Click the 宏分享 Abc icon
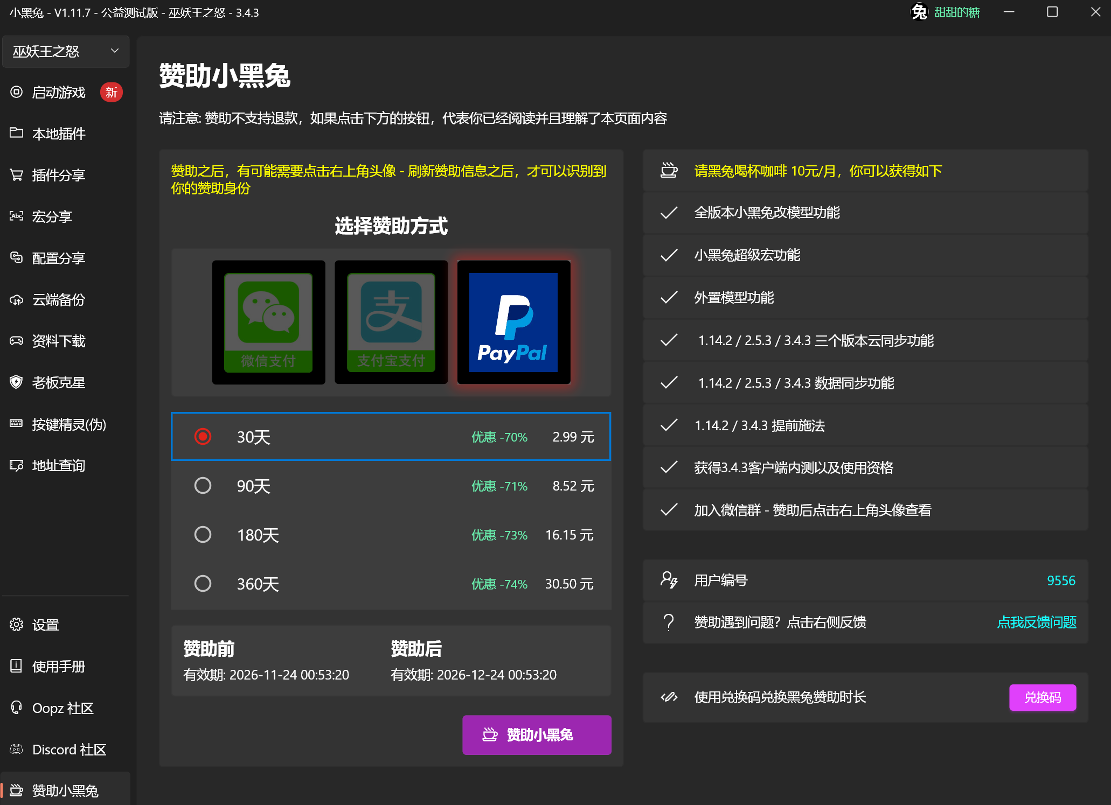 tap(17, 216)
